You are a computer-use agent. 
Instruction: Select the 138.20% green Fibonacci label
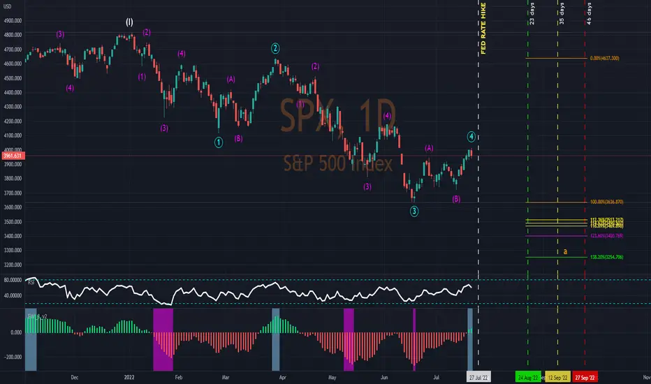[x=606, y=257]
